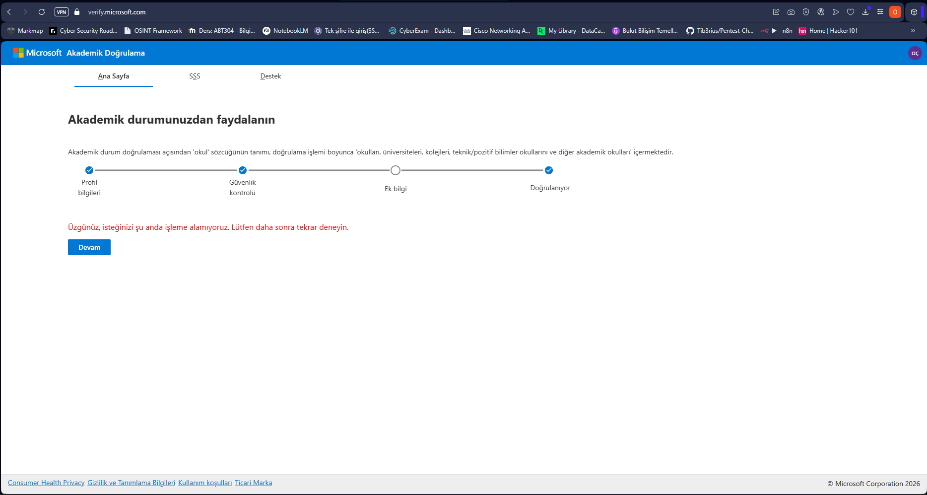Click the blue Devam button

click(x=89, y=247)
